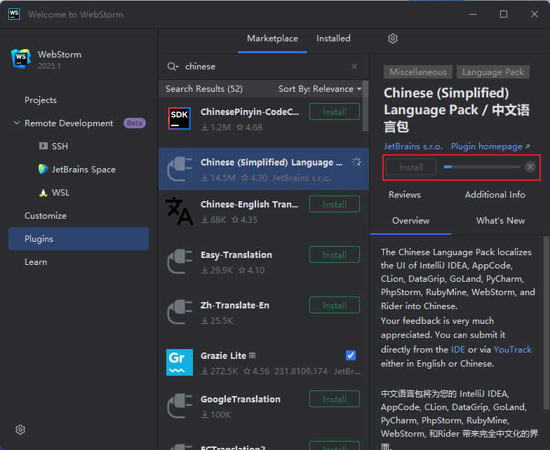Follow the YouTrack link
The width and height of the screenshot is (550, 450).
pyautogui.click(x=512, y=349)
